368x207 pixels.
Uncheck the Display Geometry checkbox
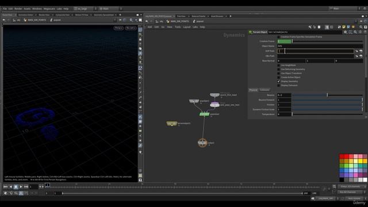coord(278,81)
